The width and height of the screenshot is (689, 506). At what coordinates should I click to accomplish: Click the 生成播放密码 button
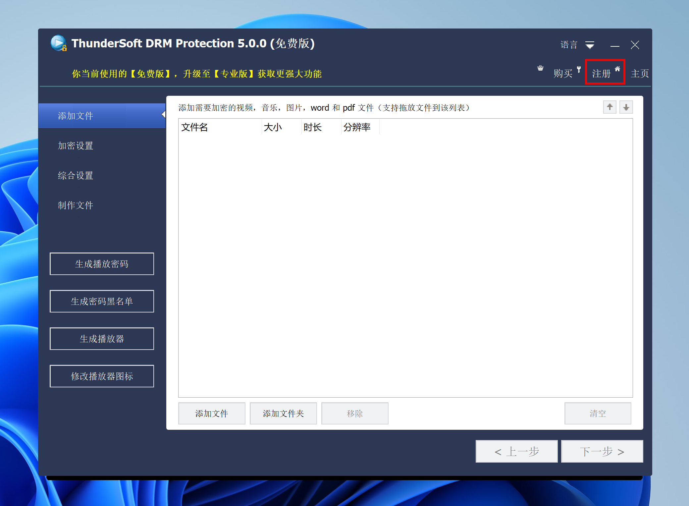(102, 264)
